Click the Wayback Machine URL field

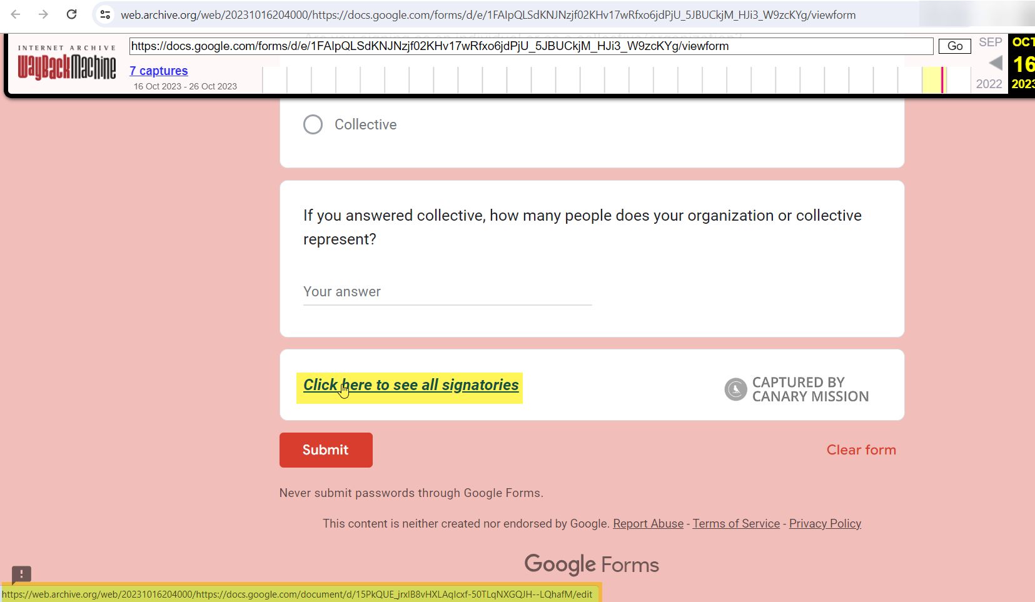pos(530,46)
